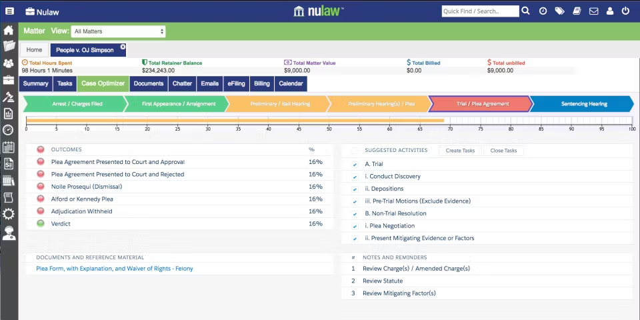Select Preliminary Hearing(s) / Plea stage
The image size is (640, 320).
[x=379, y=104]
